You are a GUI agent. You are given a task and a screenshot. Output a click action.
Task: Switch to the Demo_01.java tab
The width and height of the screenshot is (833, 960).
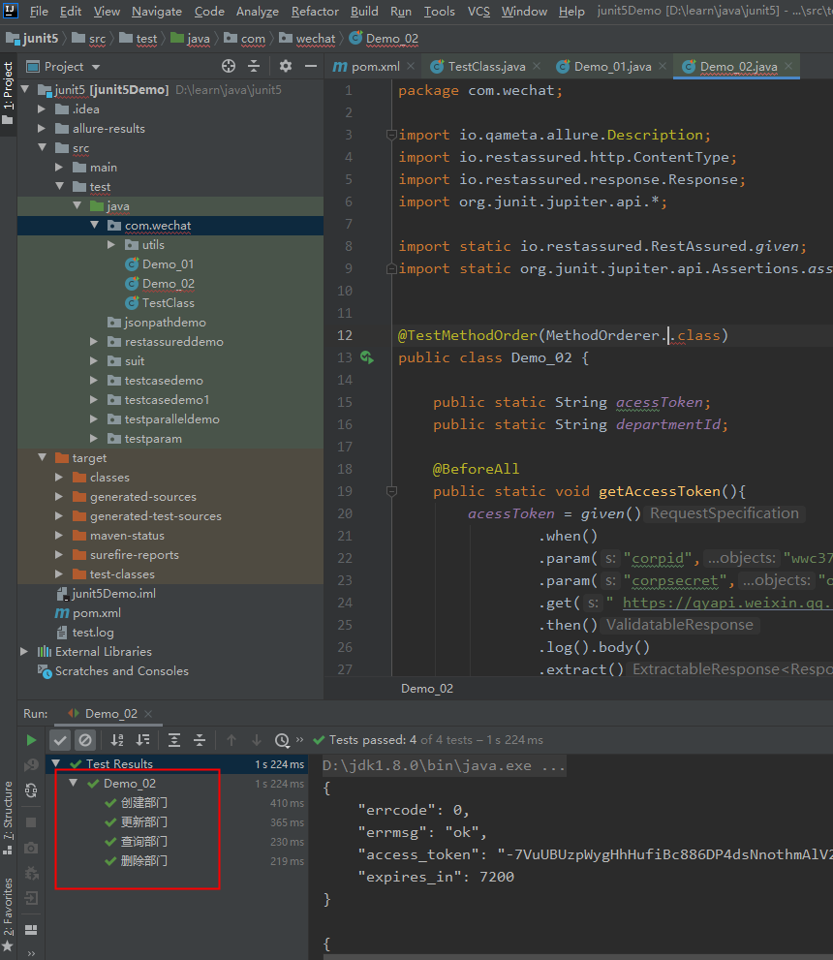pos(612,66)
